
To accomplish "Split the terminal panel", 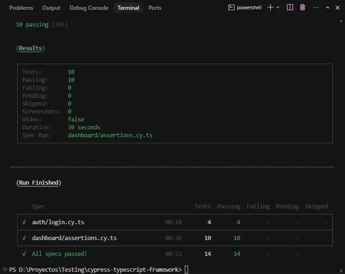I will click(x=290, y=7).
